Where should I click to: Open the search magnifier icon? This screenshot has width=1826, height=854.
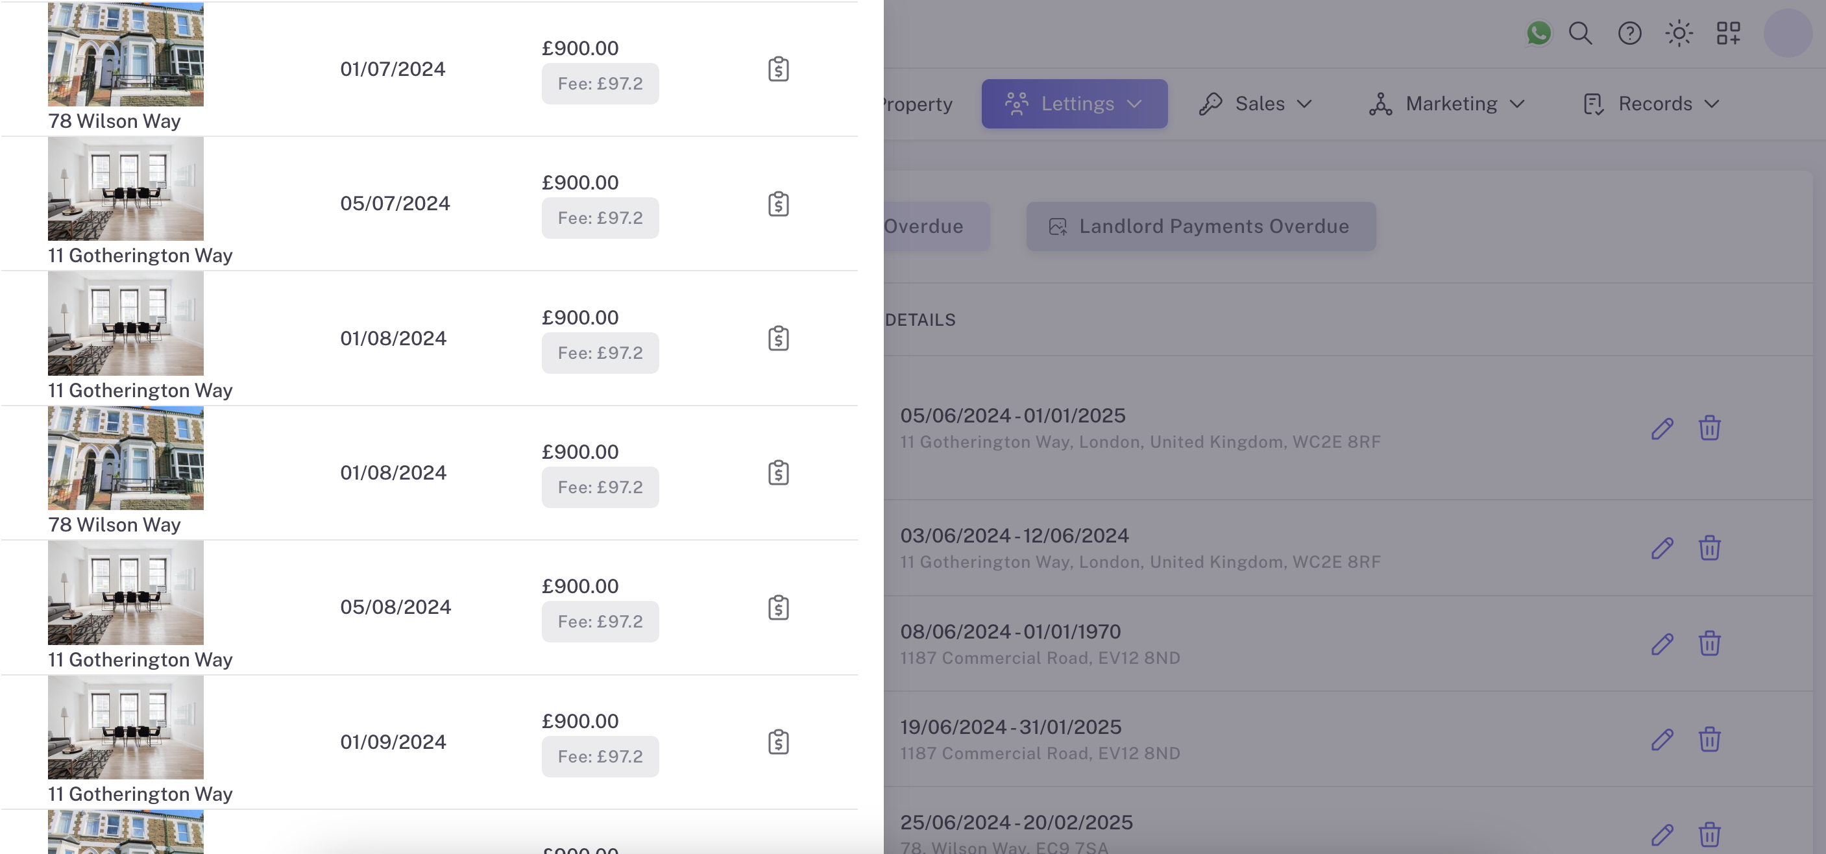pos(1580,33)
